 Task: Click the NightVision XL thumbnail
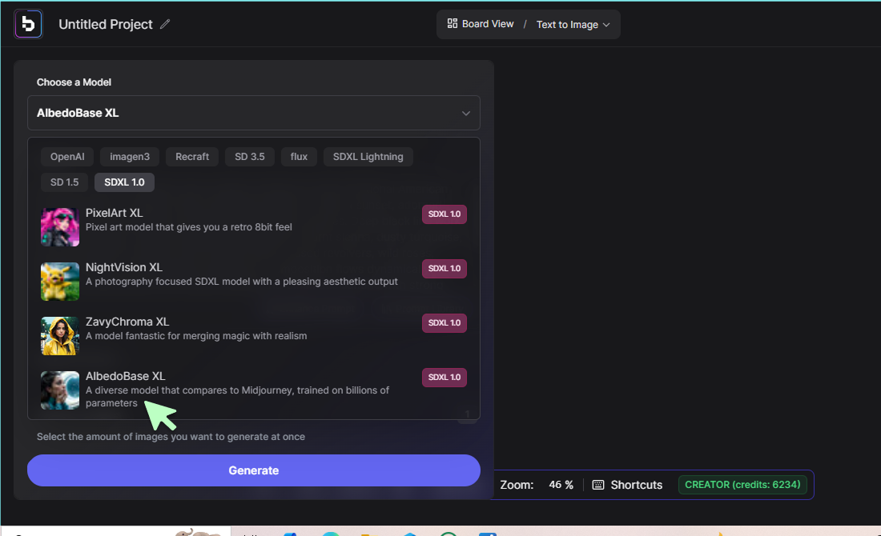(60, 281)
